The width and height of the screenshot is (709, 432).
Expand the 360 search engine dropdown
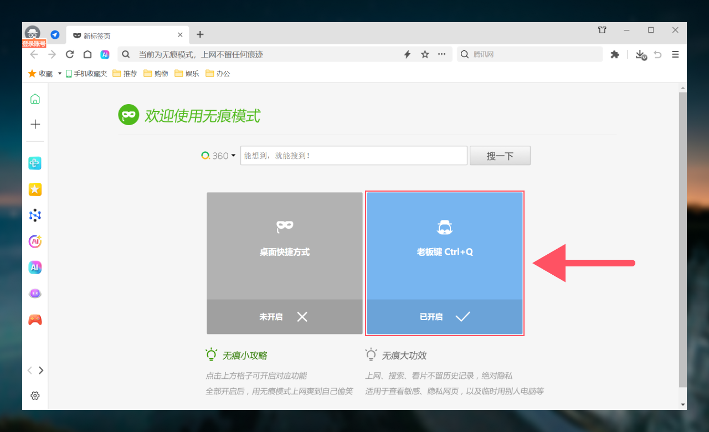point(233,156)
